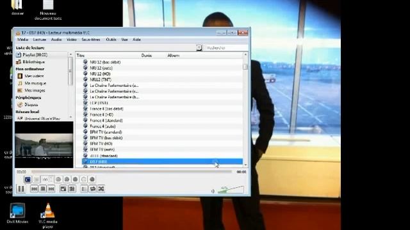Skip to the previous playlist item
Screen dimensions: 410x230
34,189
